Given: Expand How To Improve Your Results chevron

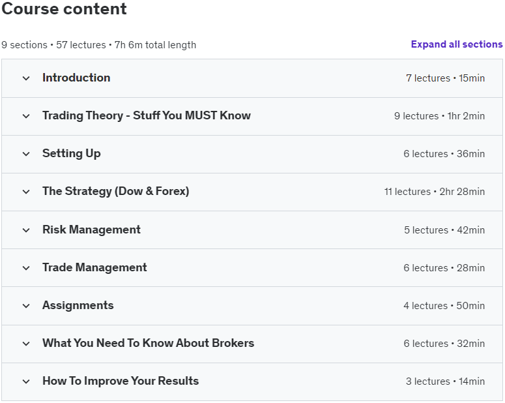Looking at the screenshot, I should pos(26,381).
